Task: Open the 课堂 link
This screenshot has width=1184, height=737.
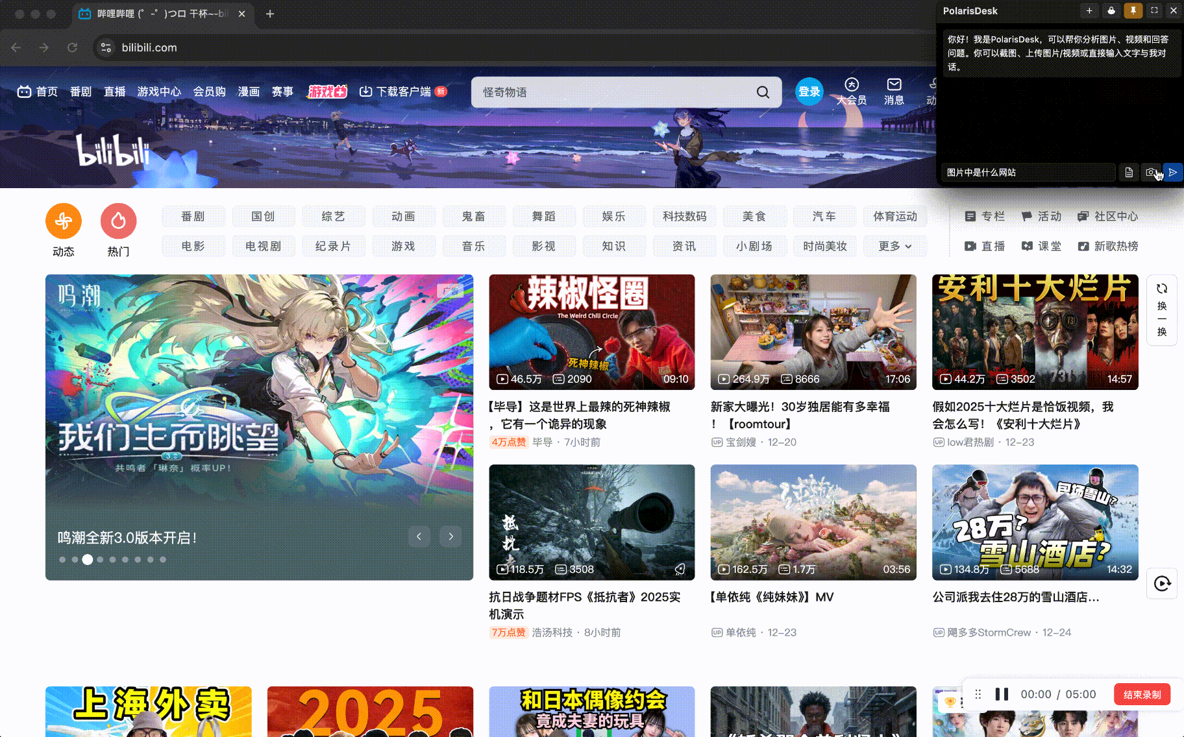Action: pyautogui.click(x=1041, y=247)
